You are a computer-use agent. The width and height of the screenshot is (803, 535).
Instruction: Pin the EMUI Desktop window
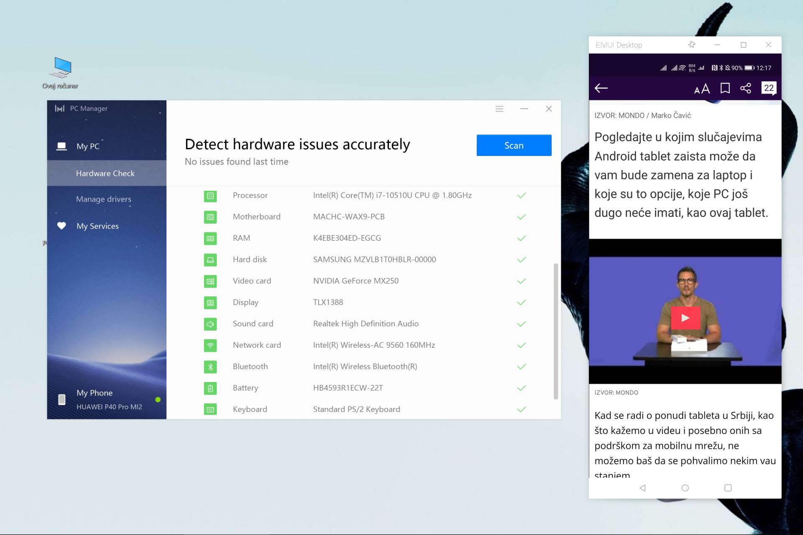692,45
